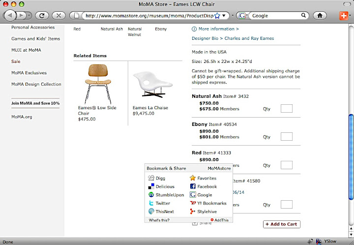
Task: Click Eames La Chaise title link
Action: (150, 108)
